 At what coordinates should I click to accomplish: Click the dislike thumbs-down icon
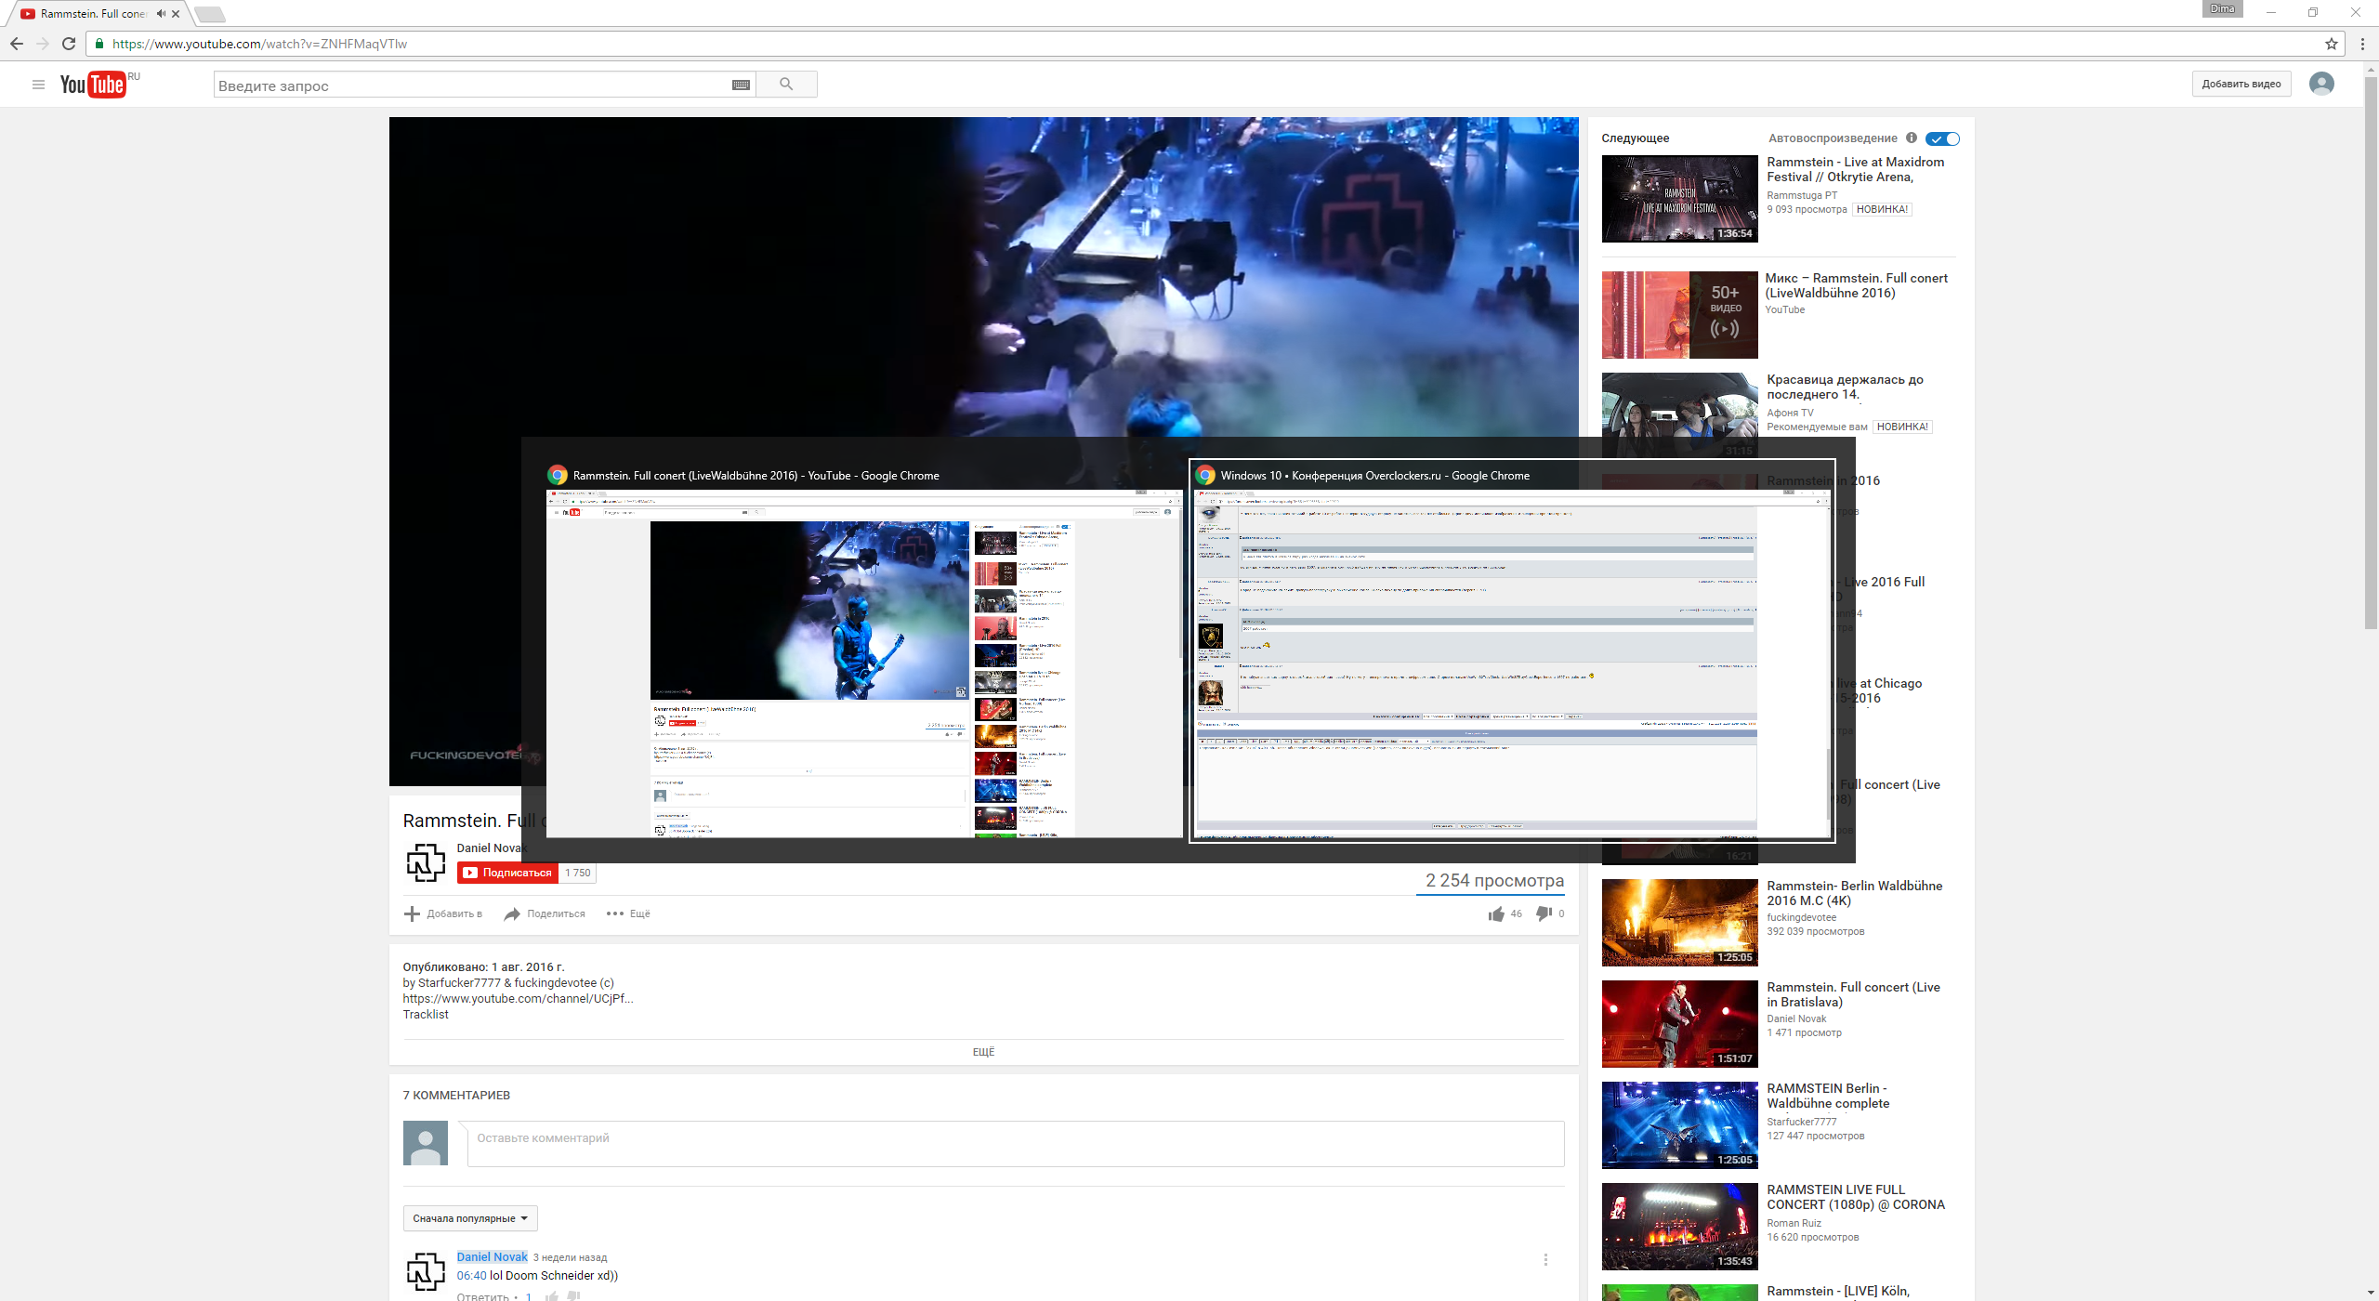[x=1544, y=913]
